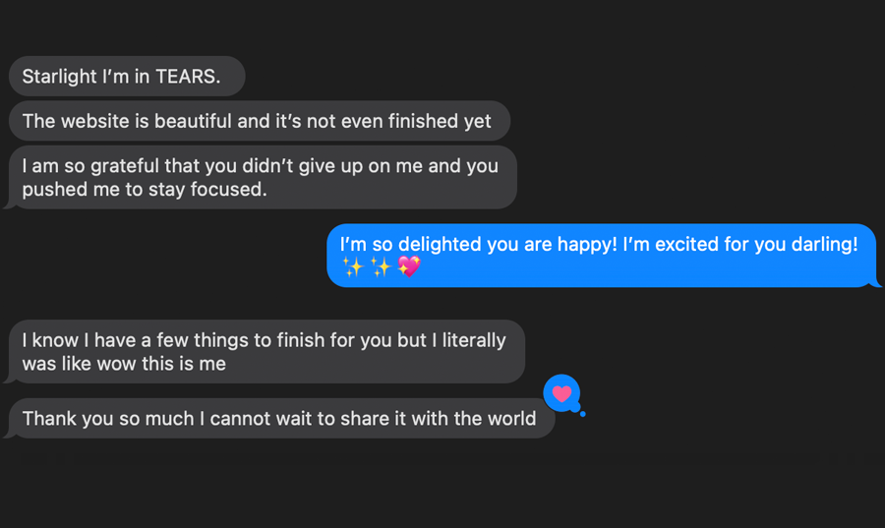Click the first sparkles emoji
This screenshot has width=885, height=528.
tap(353, 266)
